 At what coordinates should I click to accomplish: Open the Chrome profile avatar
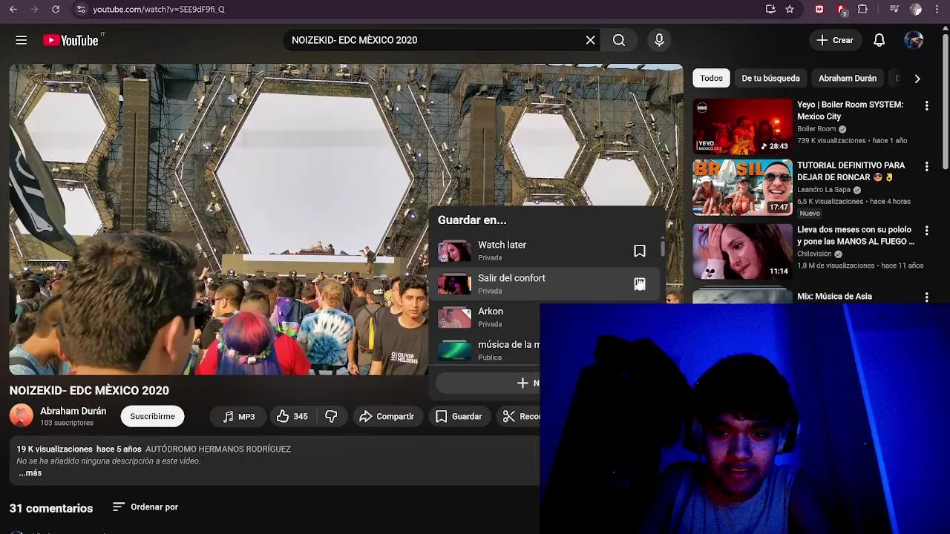tap(916, 9)
